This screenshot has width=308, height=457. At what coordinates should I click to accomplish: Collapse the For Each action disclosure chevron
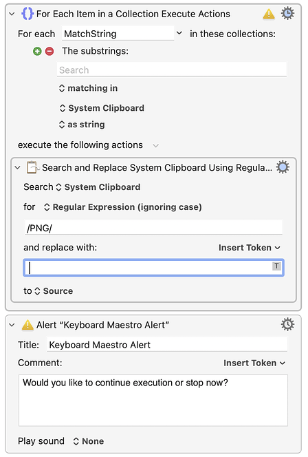point(12,14)
